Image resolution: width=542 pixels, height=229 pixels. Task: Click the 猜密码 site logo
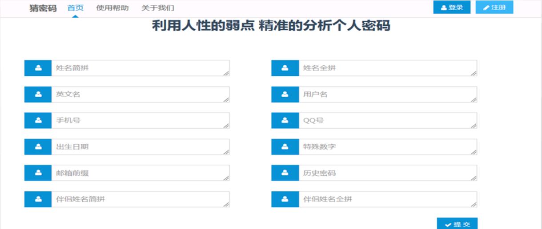coord(43,8)
